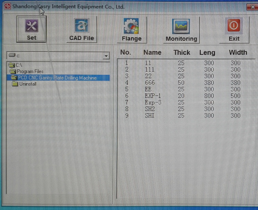The height and width of the screenshot is (210, 258).
Task: Expand the c: drive dropdown
Action: (x=106, y=56)
